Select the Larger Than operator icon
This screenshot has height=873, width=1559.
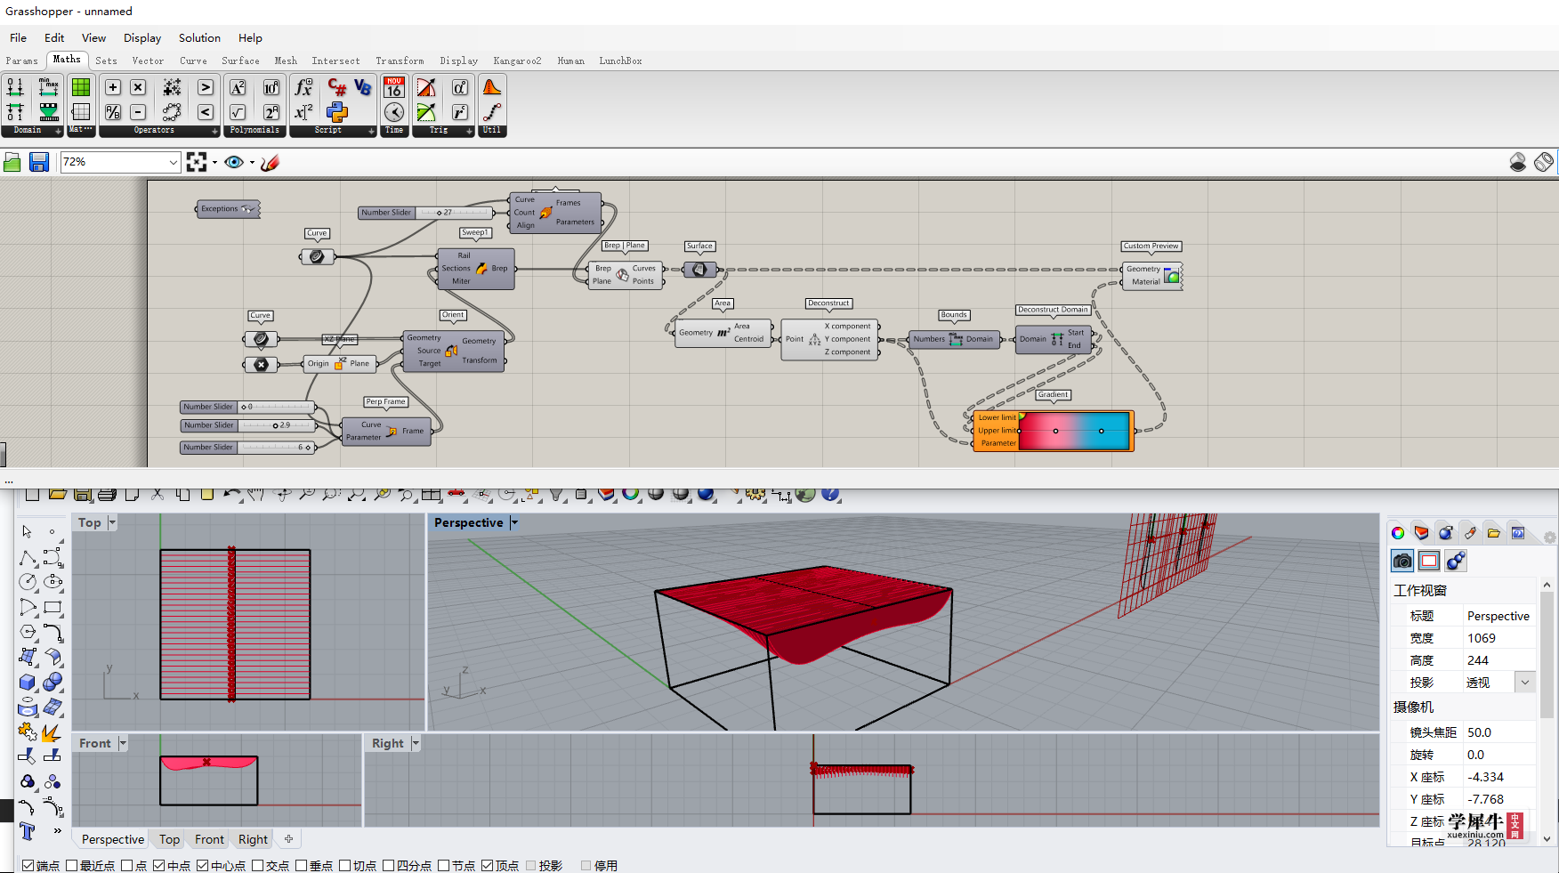pyautogui.click(x=206, y=87)
